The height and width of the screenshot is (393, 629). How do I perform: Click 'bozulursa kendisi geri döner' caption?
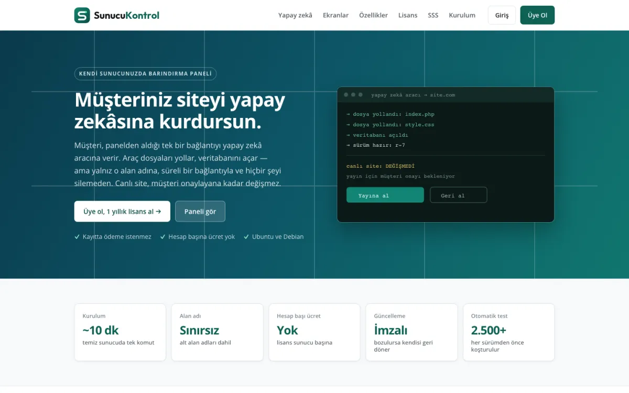point(403,346)
